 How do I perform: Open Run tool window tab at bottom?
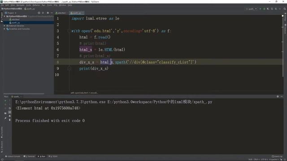[42, 157]
